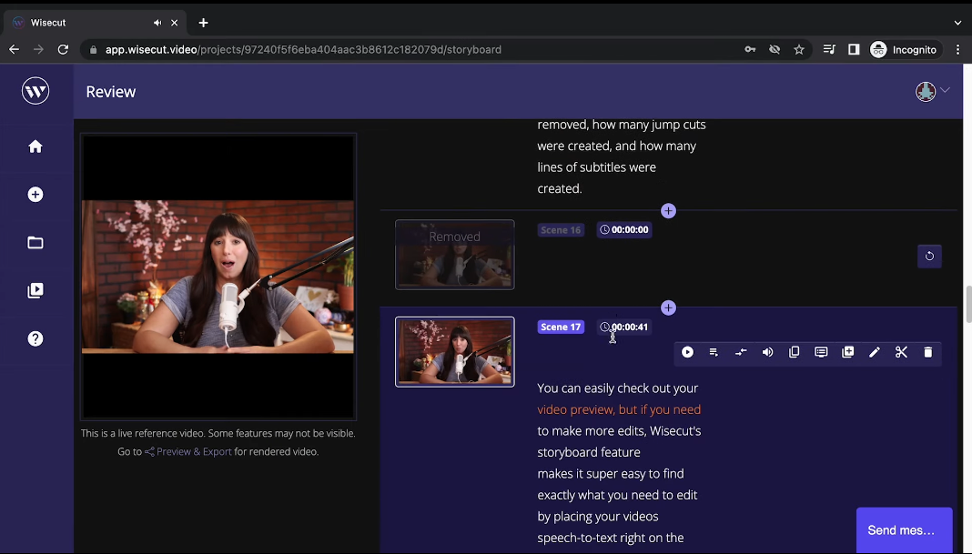Mute Scene 17 audio with the speaker icon

(767, 352)
